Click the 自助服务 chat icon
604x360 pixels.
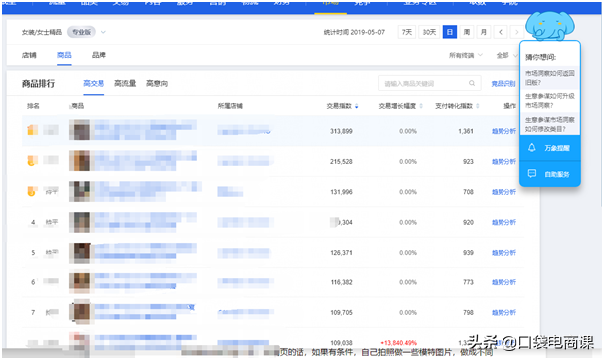tap(532, 174)
